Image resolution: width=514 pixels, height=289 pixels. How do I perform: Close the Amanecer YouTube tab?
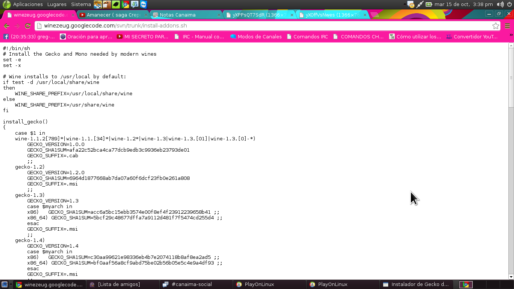(x=146, y=15)
